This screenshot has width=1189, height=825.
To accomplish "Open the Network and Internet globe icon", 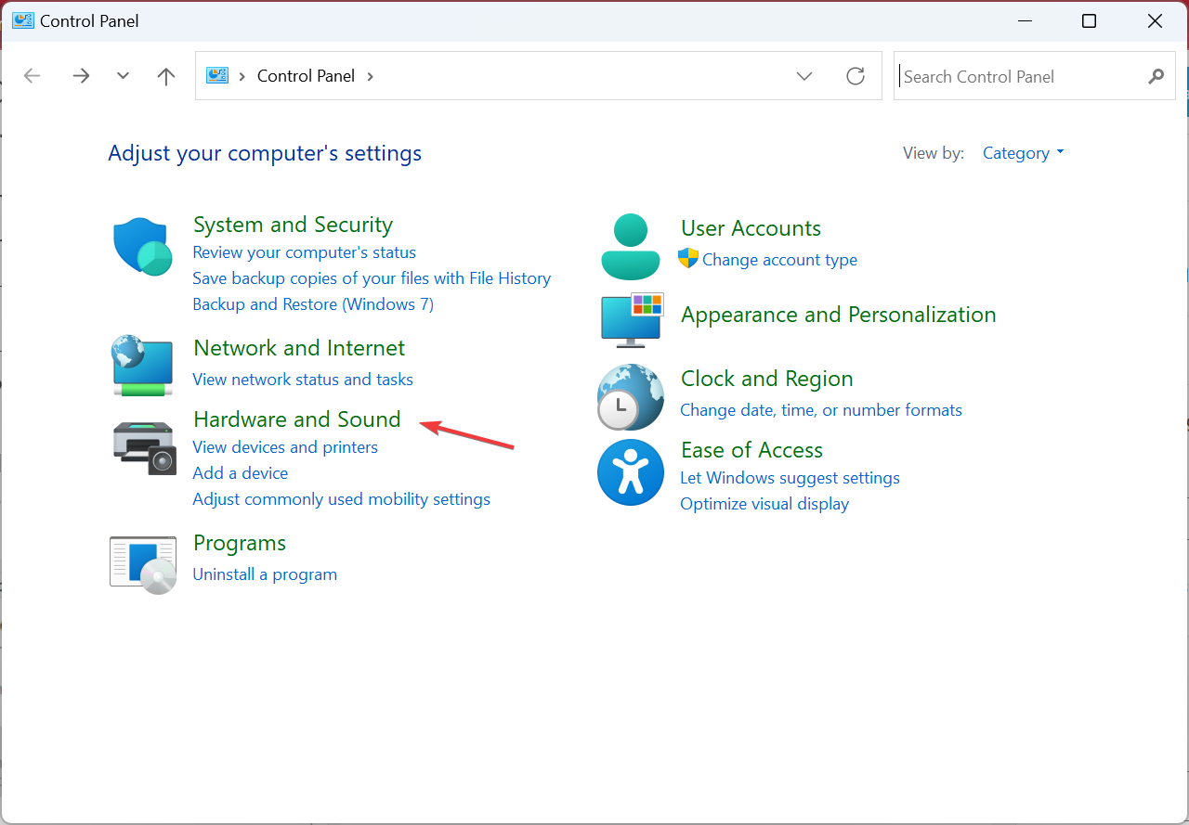I will 142,366.
